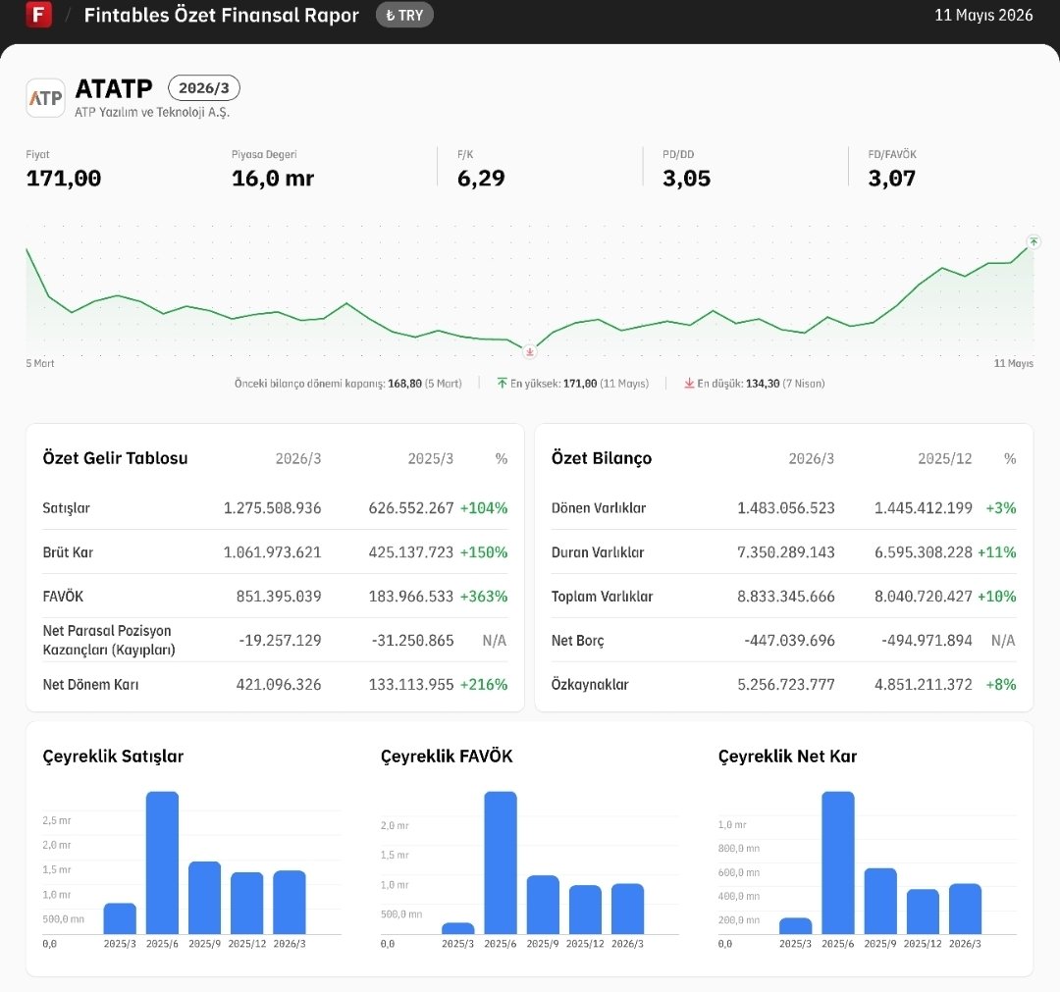This screenshot has width=1060, height=992.
Task: Click ATP Yazılım ve Teknoloji A.Ş. subtitle
Action: coord(152,112)
